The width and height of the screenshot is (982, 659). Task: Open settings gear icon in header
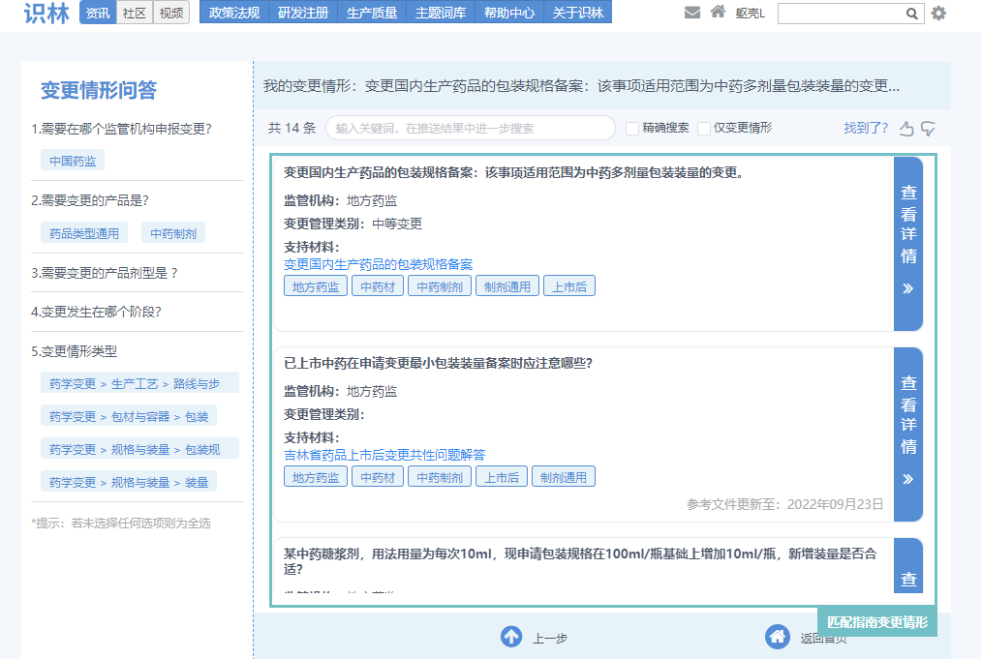click(x=938, y=14)
